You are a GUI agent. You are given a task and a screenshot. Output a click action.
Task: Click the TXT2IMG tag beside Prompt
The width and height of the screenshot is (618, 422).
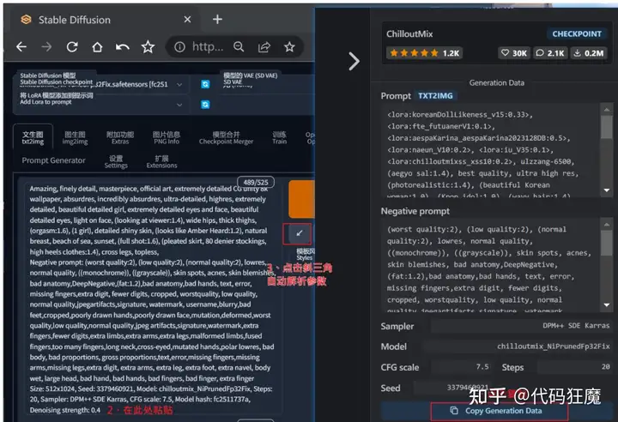pyautogui.click(x=435, y=96)
